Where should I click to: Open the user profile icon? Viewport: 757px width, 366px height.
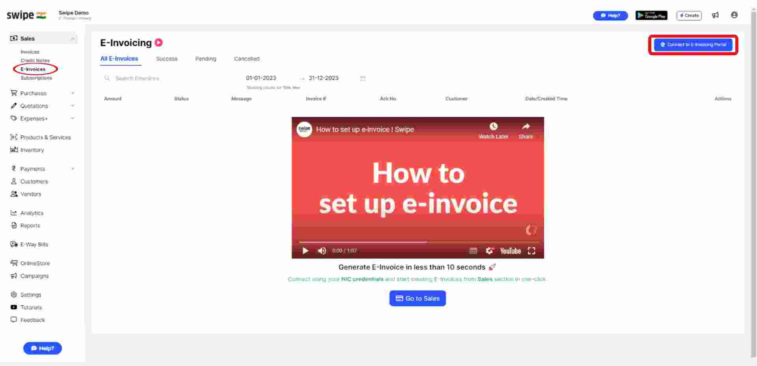(734, 15)
